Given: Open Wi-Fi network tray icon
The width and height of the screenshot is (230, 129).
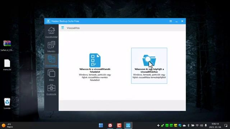Looking at the screenshot, I should 197,125.
